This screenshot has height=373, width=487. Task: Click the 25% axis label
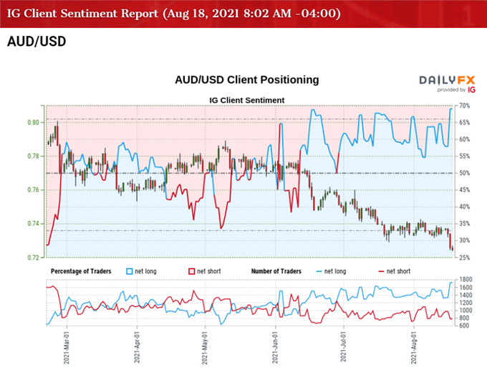tap(464, 258)
